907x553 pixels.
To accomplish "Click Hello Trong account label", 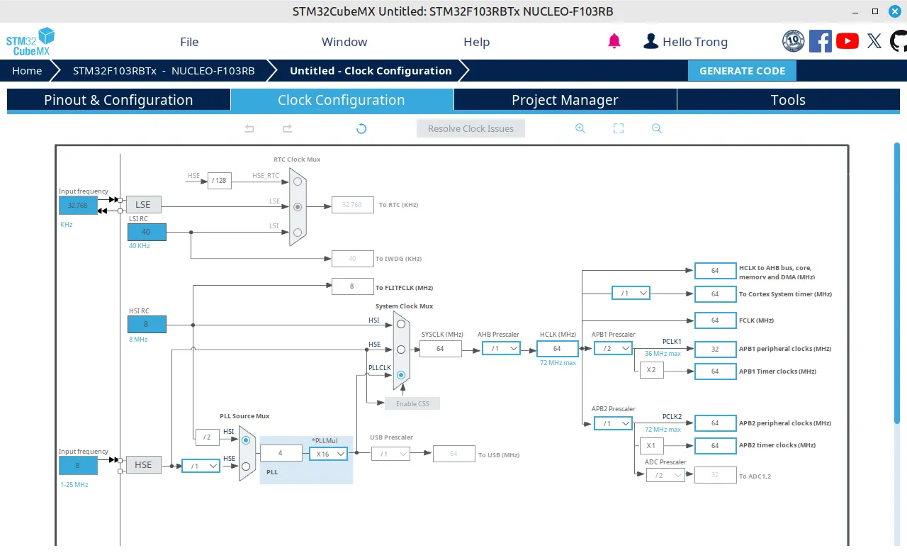I will (x=695, y=42).
